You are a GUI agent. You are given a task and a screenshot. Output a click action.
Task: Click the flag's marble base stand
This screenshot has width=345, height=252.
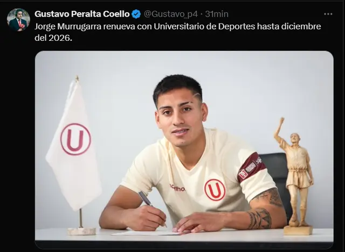point(81,231)
